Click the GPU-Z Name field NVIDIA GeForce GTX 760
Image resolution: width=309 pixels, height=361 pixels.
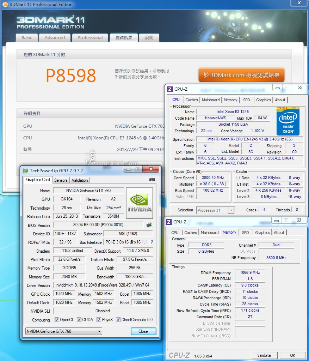coord(88,191)
